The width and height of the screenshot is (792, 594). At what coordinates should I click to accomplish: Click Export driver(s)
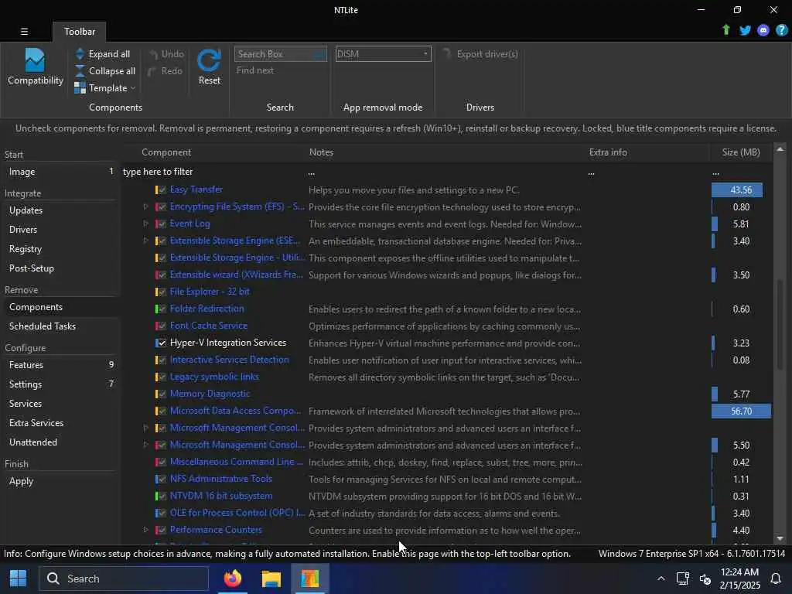(480, 53)
